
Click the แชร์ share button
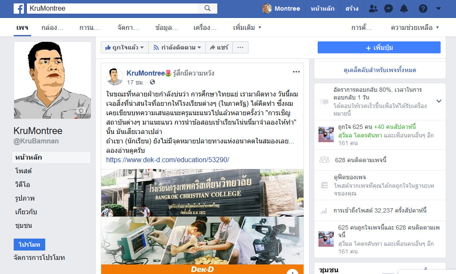219,47
